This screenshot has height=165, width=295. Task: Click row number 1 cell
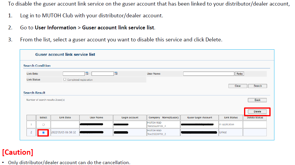coord(31,124)
